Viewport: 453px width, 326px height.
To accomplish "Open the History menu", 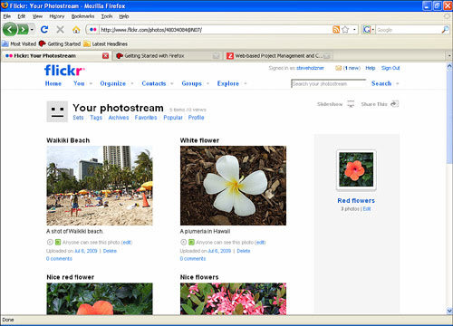I will 57,16.
